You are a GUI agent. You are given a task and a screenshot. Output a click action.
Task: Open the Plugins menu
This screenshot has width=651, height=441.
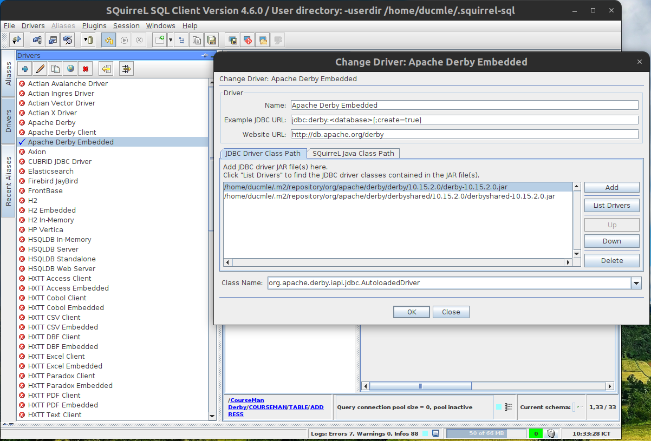pyautogui.click(x=94, y=25)
